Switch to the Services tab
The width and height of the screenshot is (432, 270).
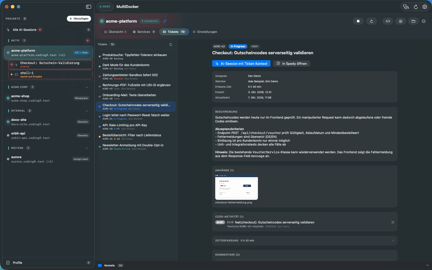(x=144, y=32)
